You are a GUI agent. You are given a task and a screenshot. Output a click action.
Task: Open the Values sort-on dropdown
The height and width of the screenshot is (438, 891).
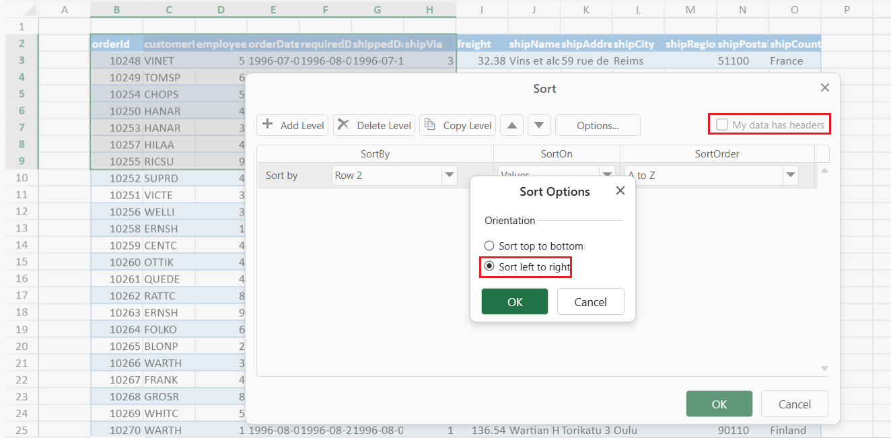608,174
